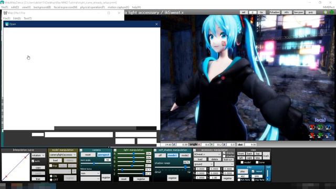336x189 pixels.
Task: Click the angle Z icon in coordinates bar
Action: click(x=224, y=145)
